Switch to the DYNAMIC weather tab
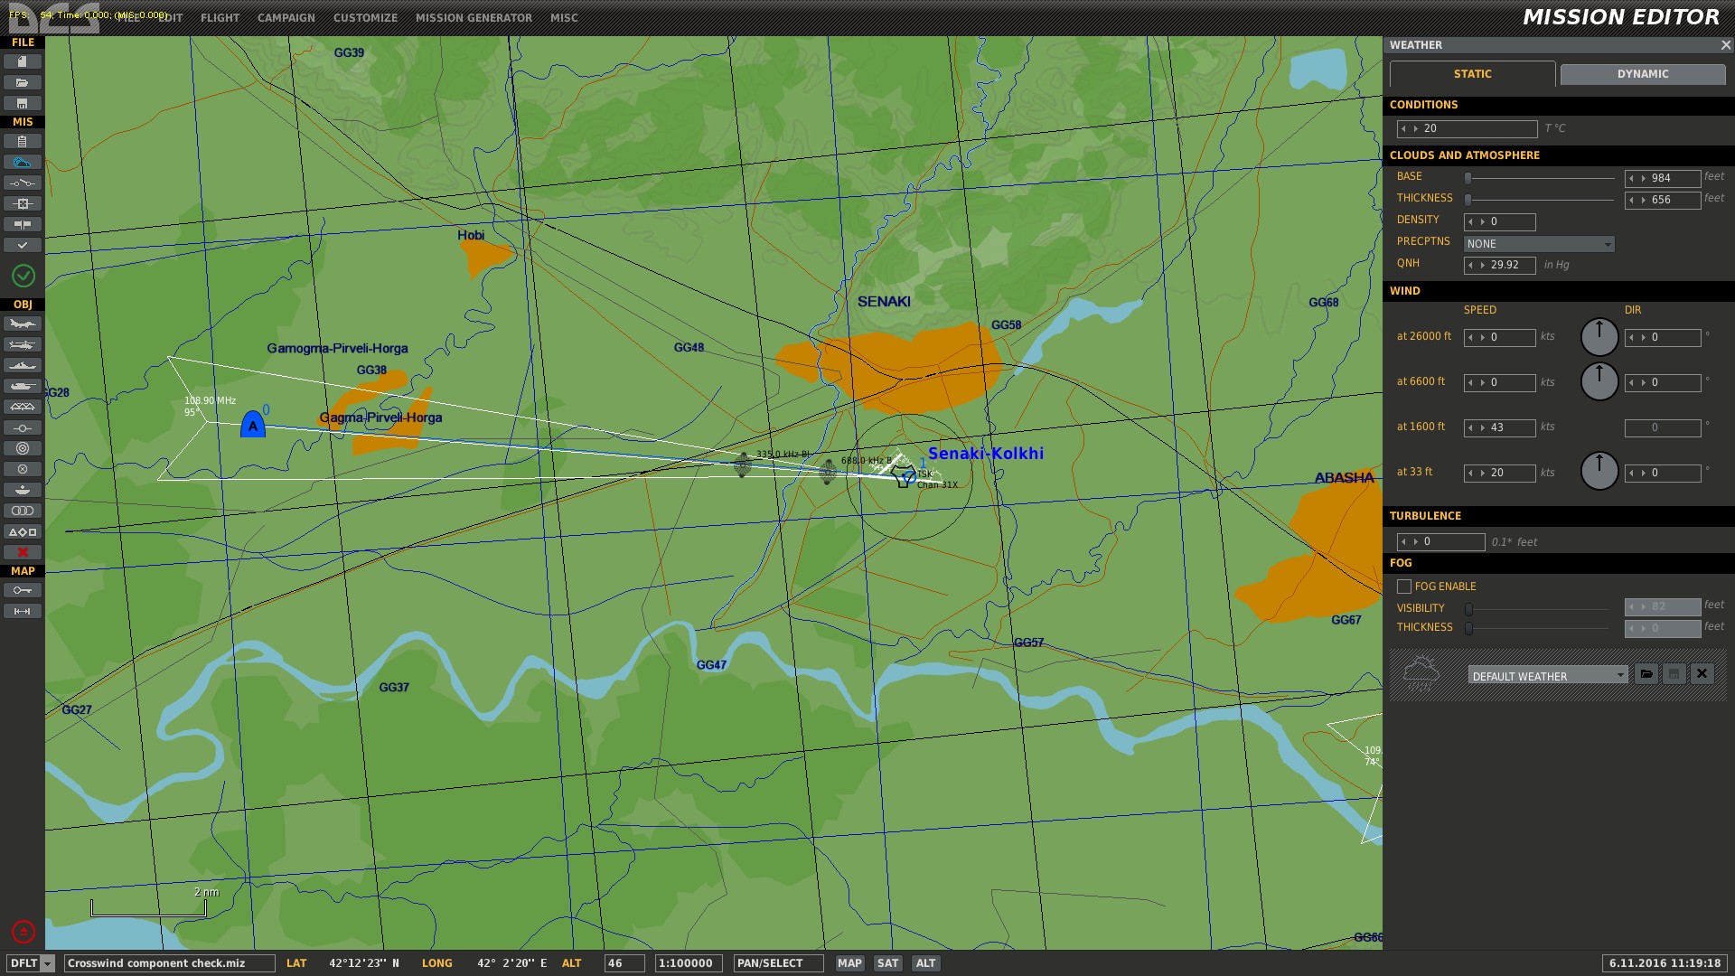This screenshot has width=1735, height=976. (1643, 74)
